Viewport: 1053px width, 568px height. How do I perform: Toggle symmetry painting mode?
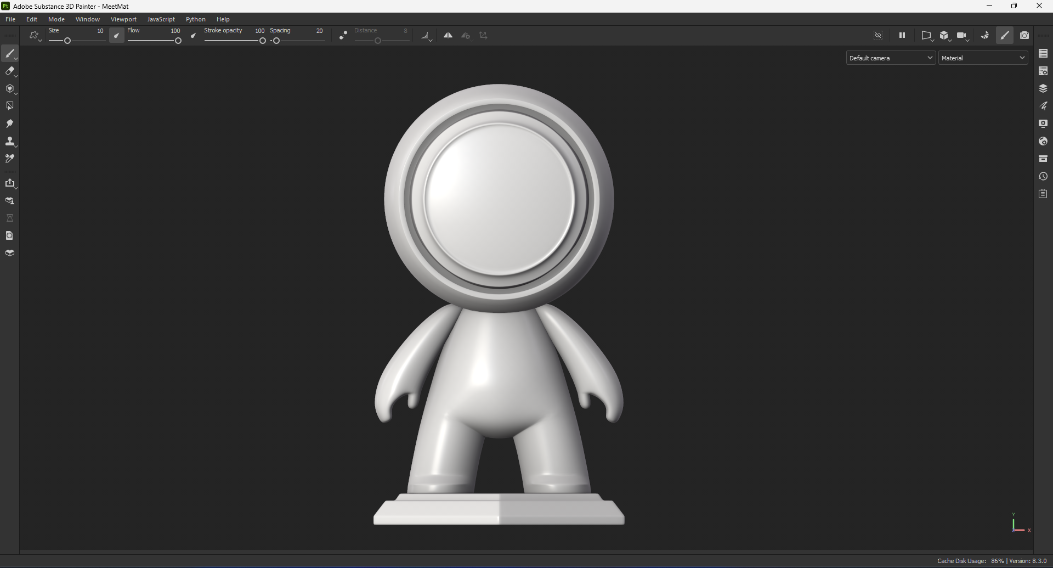448,35
